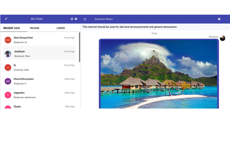The height and width of the screenshot is (146, 230).
Task: Switch to the ROOMS tab
Action: tap(35, 28)
